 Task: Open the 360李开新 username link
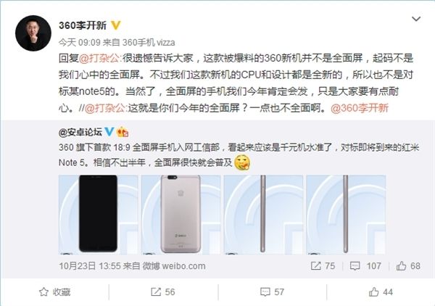tap(83, 25)
